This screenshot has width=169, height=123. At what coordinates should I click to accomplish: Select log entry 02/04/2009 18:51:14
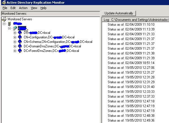131,63
